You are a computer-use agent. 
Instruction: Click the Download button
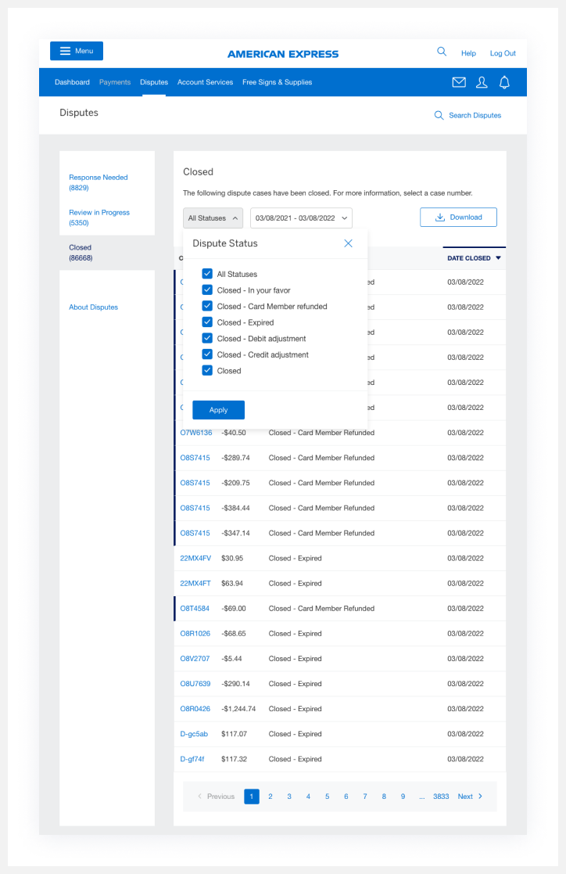pyautogui.click(x=458, y=218)
